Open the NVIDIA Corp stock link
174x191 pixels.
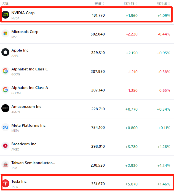[23, 13]
